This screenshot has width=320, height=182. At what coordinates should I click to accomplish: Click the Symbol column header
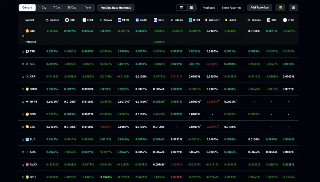[30, 20]
